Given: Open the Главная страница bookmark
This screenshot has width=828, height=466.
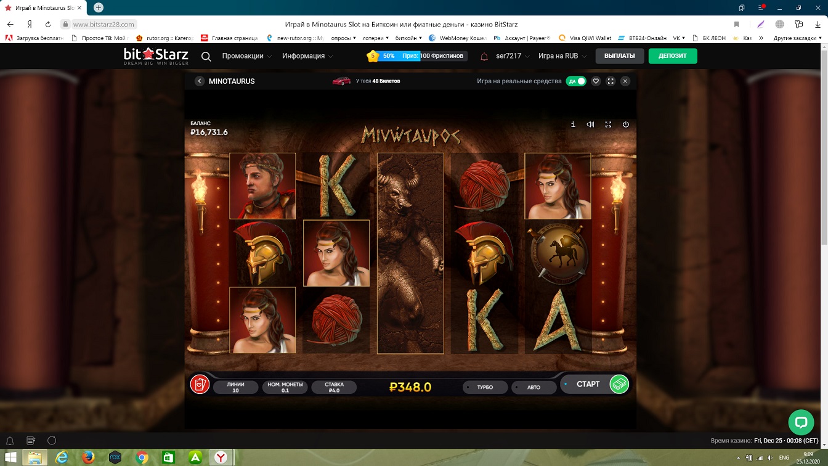Looking at the screenshot, I should (x=229, y=38).
